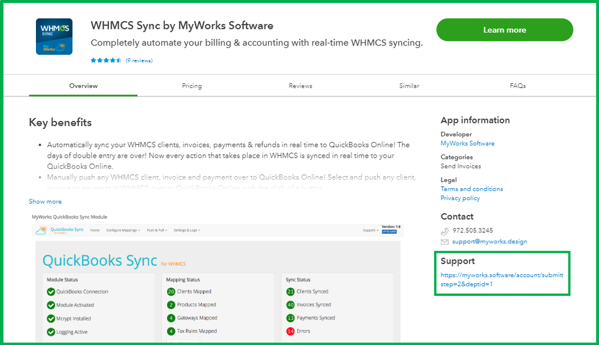Click the App information heading
599x345 pixels.
coord(475,120)
